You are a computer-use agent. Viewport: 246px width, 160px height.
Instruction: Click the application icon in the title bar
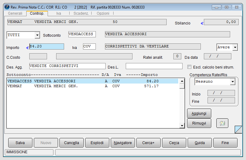tap(7, 7)
